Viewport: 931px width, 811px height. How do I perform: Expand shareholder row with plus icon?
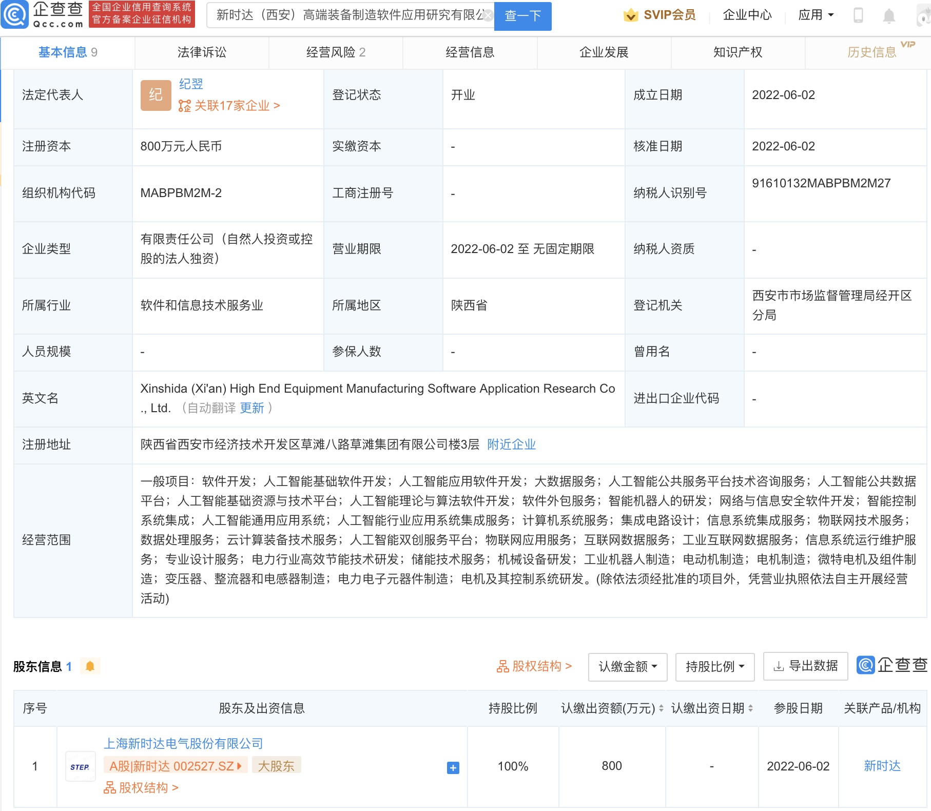pyautogui.click(x=453, y=768)
